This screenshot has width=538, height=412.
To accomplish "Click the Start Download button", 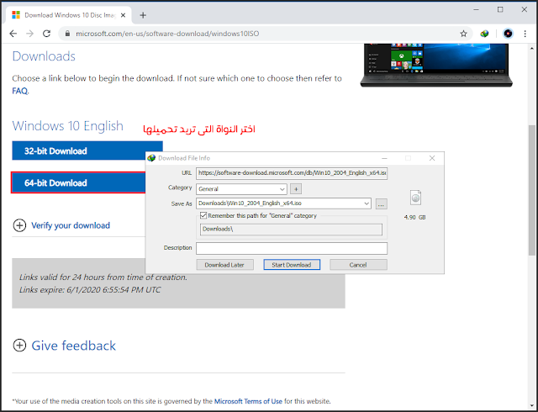I will point(292,265).
